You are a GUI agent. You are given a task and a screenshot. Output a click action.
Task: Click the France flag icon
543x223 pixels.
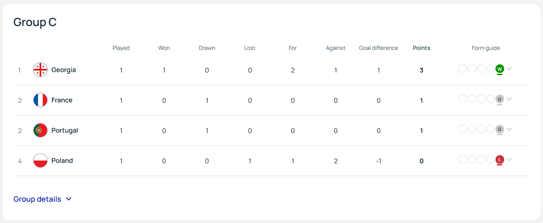[x=40, y=100]
